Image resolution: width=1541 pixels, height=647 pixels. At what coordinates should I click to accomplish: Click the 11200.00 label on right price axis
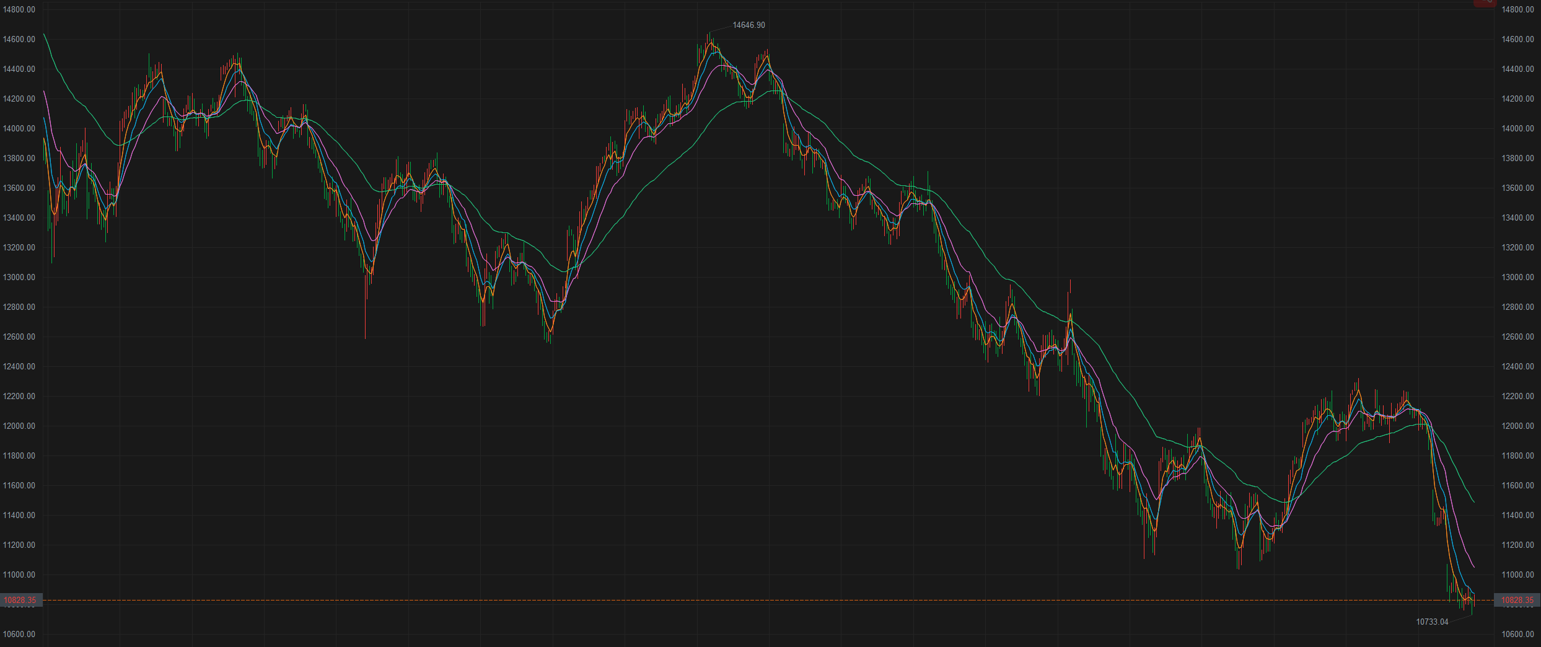pyautogui.click(x=1517, y=545)
